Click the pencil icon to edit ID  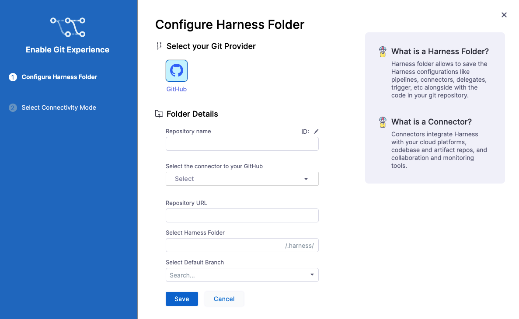(x=316, y=132)
